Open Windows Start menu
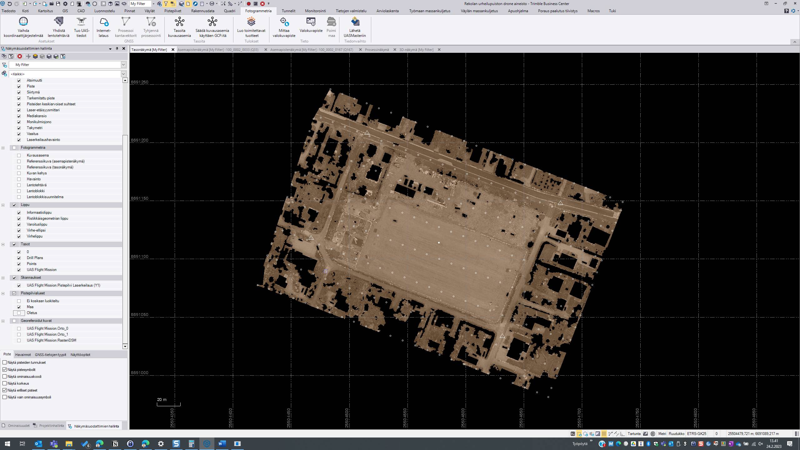Image resolution: width=800 pixels, height=450 pixels. pyautogui.click(x=7, y=443)
